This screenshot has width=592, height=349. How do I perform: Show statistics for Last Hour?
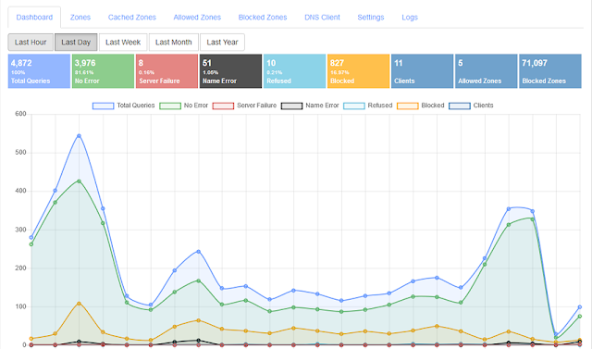(31, 43)
